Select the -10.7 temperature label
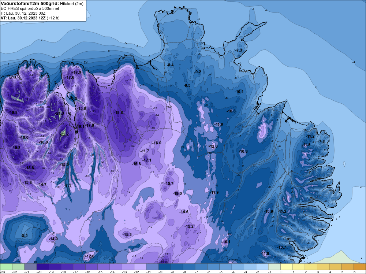Viewport: 366px width, 274px height. [281, 247]
